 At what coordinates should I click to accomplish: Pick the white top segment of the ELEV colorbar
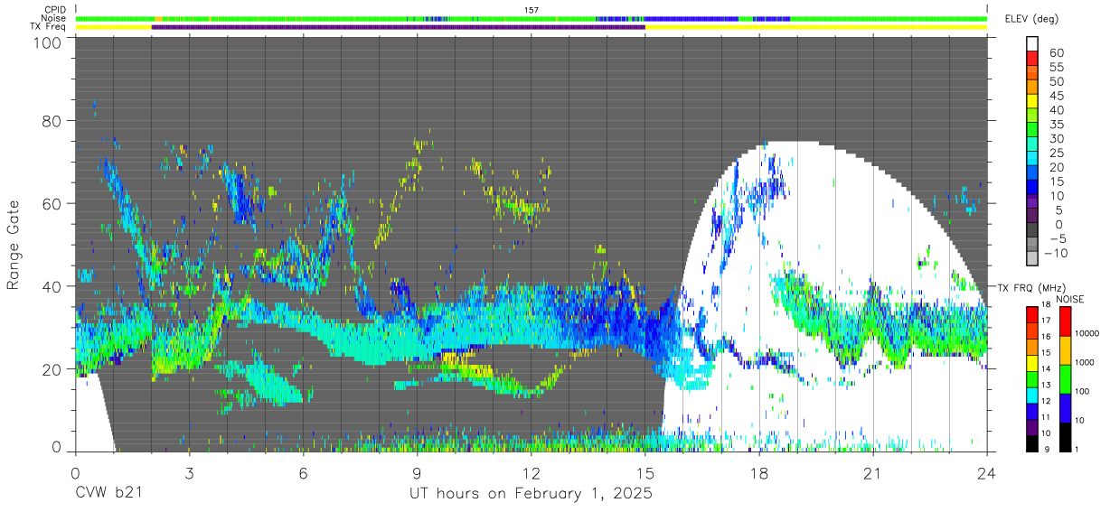tap(1032, 43)
